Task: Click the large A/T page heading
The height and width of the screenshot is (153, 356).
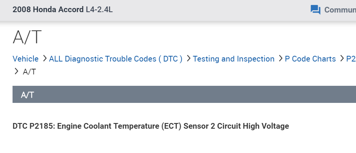Action: coord(27,38)
